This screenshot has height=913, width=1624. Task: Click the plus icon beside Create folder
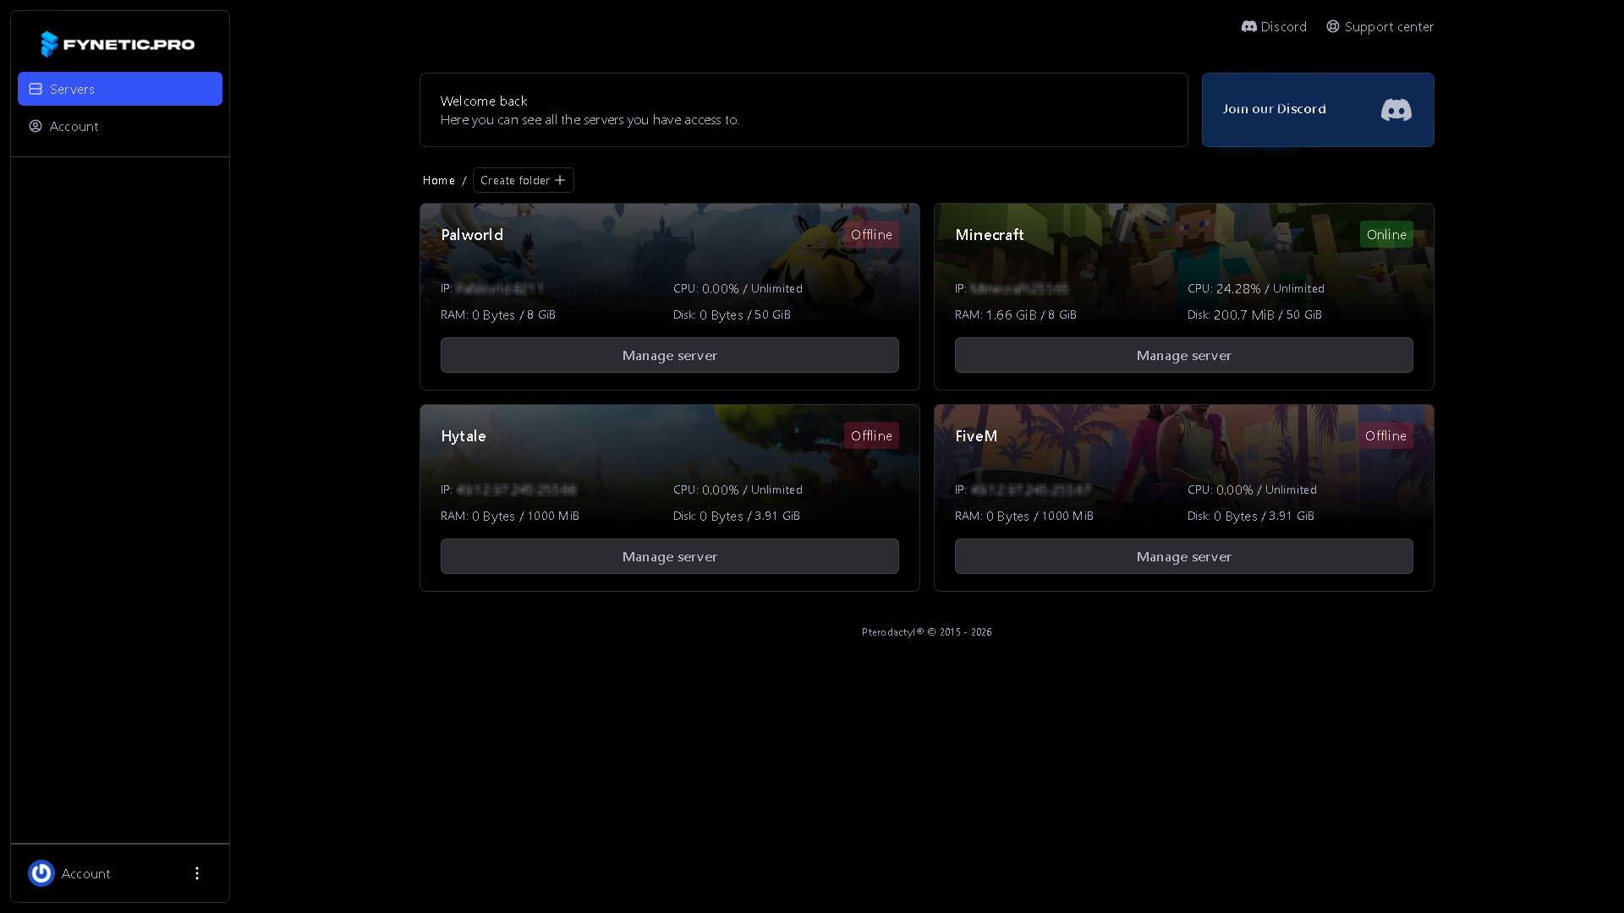coord(560,180)
